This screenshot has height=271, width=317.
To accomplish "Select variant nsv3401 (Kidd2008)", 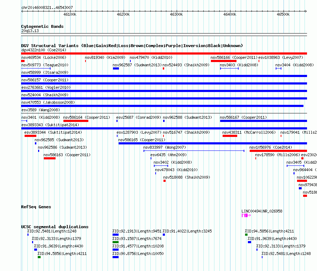I will point(41,117).
